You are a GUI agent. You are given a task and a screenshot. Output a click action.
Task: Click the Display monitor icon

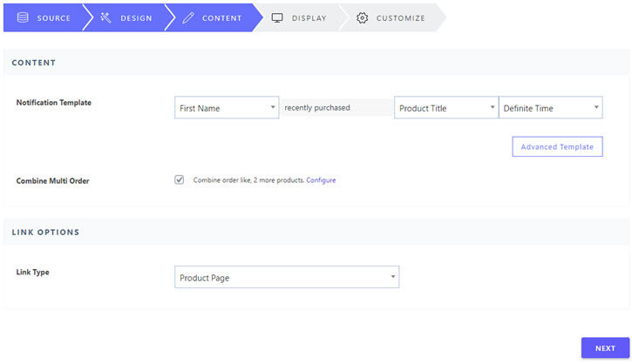click(x=277, y=17)
